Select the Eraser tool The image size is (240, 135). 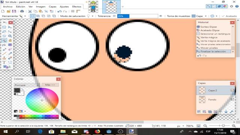[x=10, y=49]
